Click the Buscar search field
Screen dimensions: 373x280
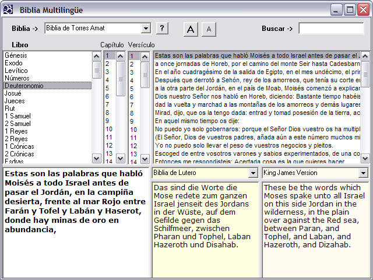pos(331,29)
